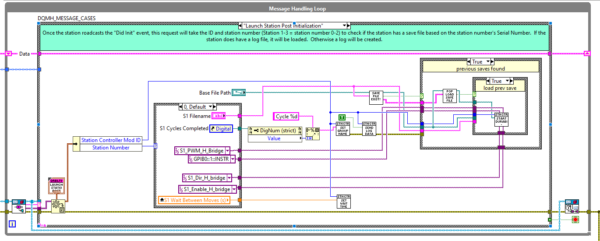Click the Cycle %d string constant
This screenshot has width=600, height=241.
[x=287, y=117]
